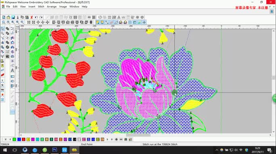
Task: Click the first magnifier zoom icon
Action: tap(4, 22)
